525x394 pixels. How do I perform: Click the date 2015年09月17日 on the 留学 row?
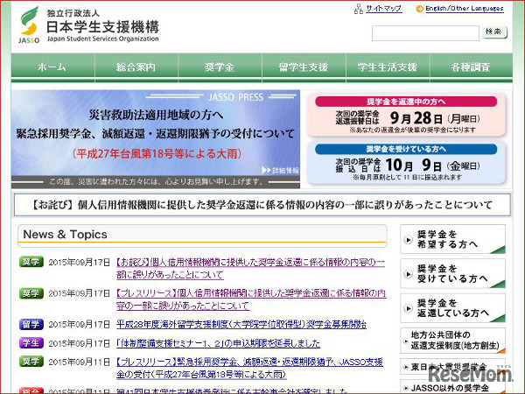80,324
